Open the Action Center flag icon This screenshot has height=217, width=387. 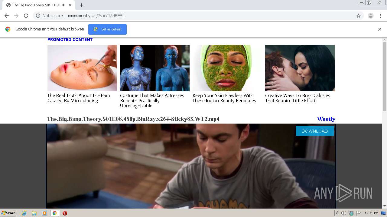tap(358, 213)
